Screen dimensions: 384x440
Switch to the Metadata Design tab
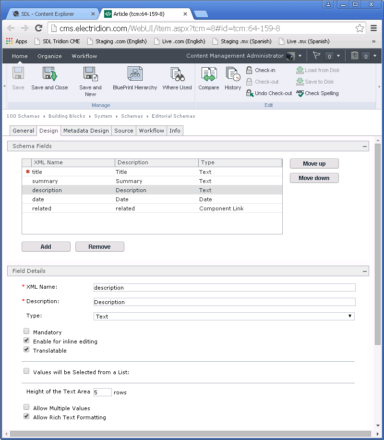tap(86, 131)
